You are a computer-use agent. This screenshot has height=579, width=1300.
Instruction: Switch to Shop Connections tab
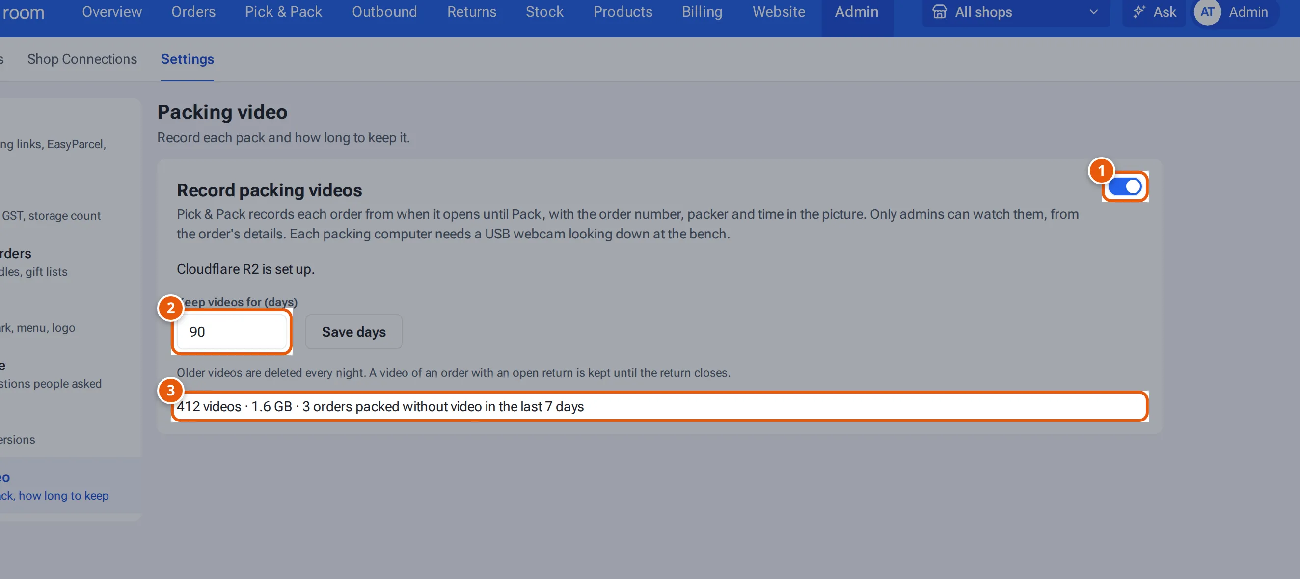[82, 59]
